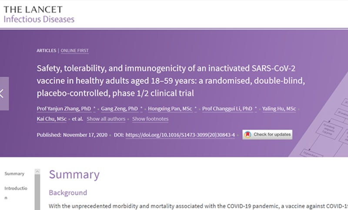
Task: Open author Prof Changgui Li details
Action: 228,108
